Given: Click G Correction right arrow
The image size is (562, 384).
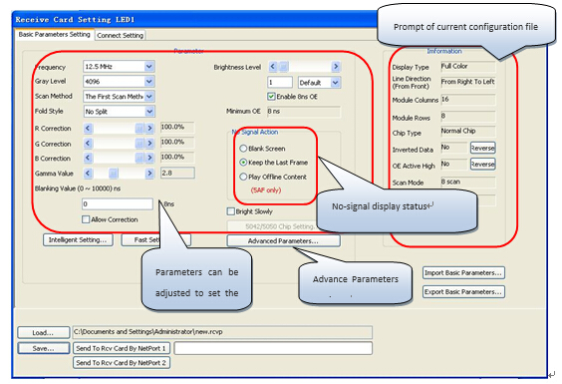Looking at the screenshot, I should point(149,144).
